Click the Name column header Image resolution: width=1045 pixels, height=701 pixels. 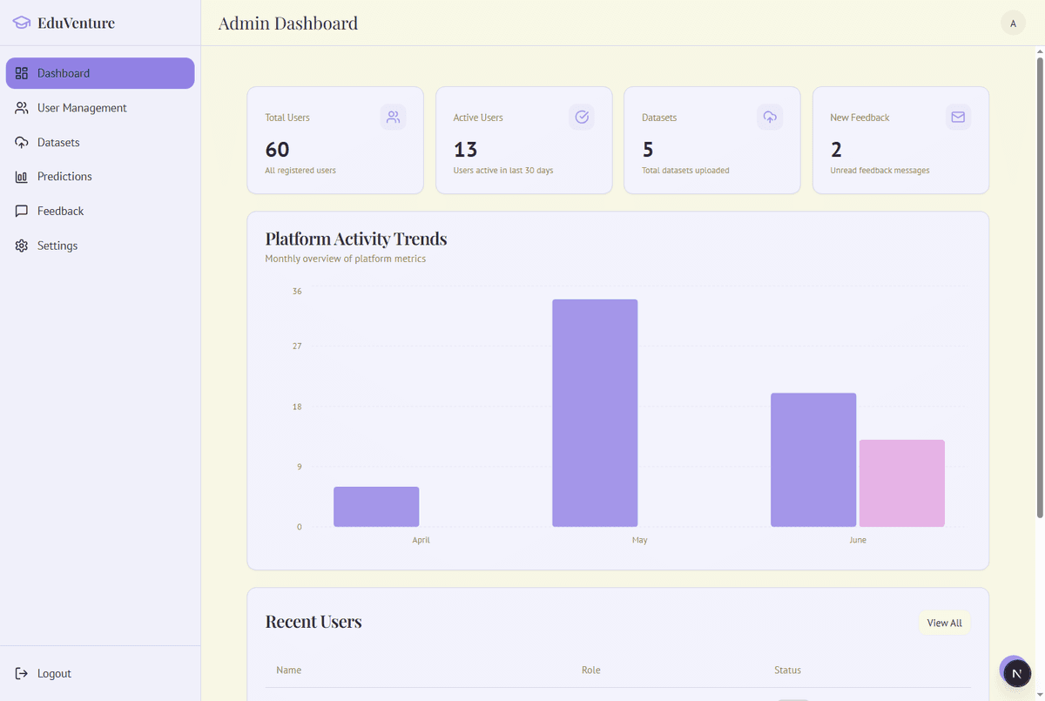(x=288, y=670)
